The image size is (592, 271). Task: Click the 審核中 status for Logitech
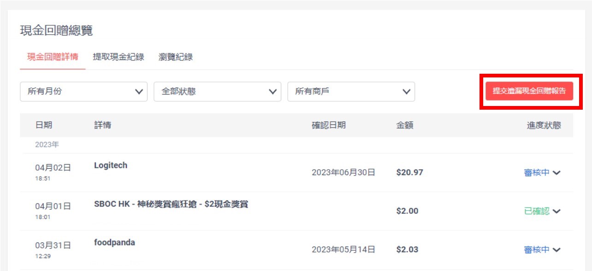(x=537, y=173)
